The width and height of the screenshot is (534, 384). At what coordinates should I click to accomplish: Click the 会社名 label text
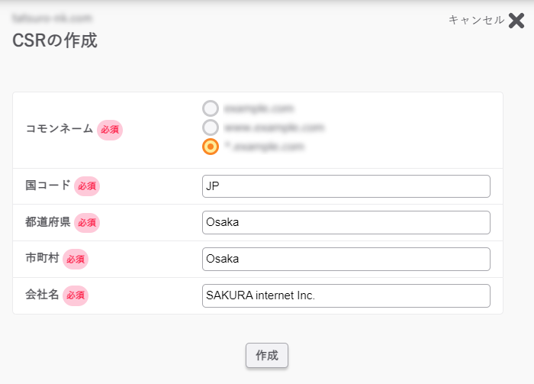[42, 295]
